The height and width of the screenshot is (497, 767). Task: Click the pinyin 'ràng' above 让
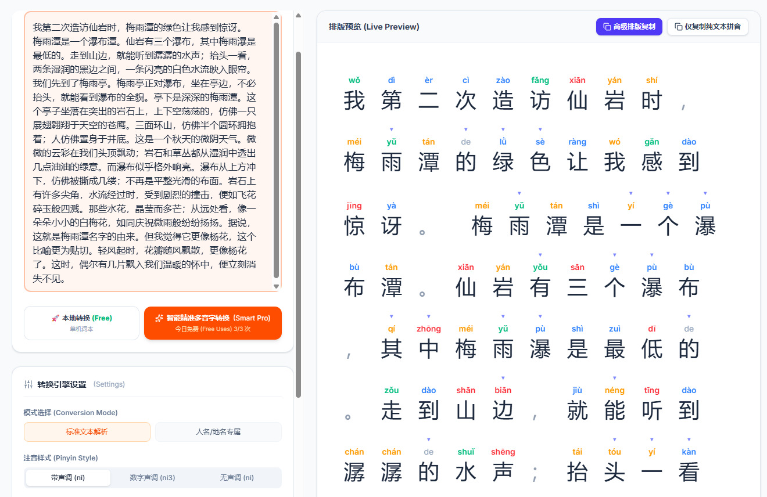point(578,142)
